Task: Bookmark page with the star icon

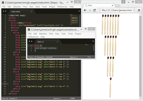Action: (x=134, y=10)
